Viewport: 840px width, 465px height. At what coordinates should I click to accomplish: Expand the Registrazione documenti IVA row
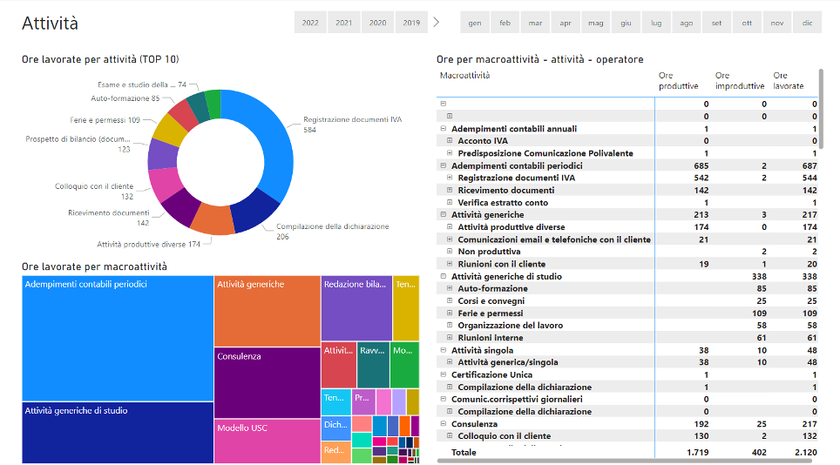pyautogui.click(x=450, y=178)
